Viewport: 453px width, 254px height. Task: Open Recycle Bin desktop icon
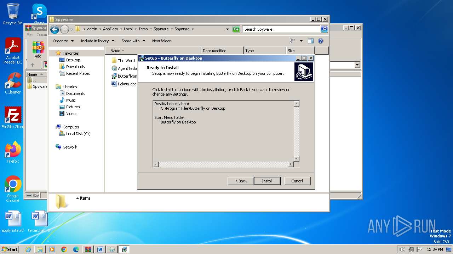13,14
